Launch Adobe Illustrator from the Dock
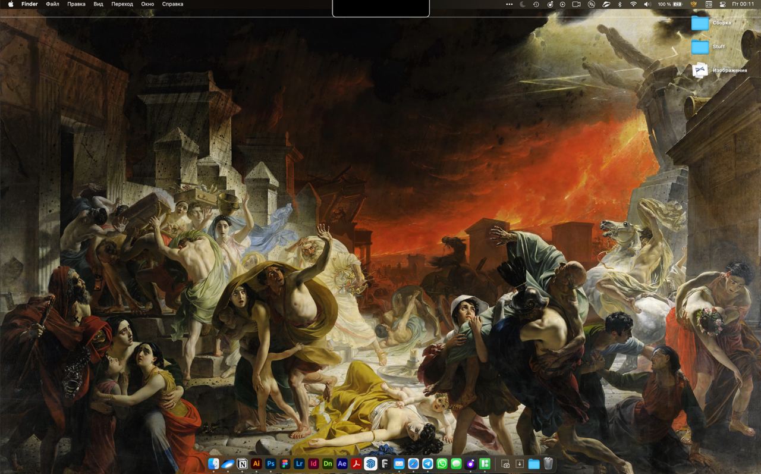This screenshot has height=474, width=761. coord(256,464)
